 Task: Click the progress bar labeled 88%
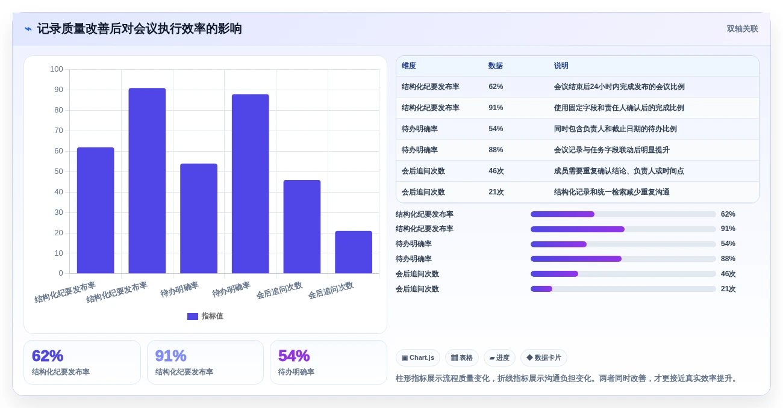623,259
